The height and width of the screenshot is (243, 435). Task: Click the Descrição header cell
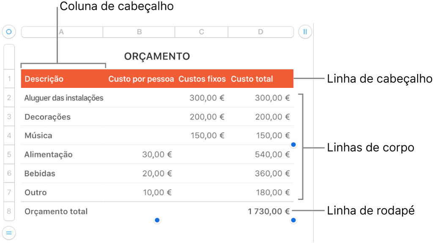point(62,79)
